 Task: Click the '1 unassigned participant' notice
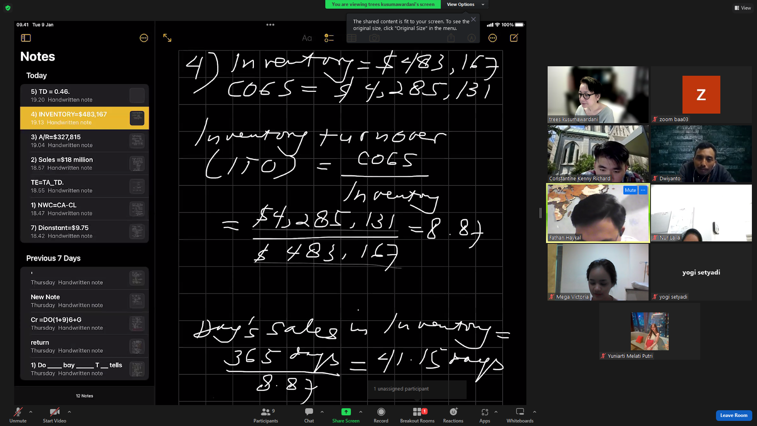click(417, 389)
